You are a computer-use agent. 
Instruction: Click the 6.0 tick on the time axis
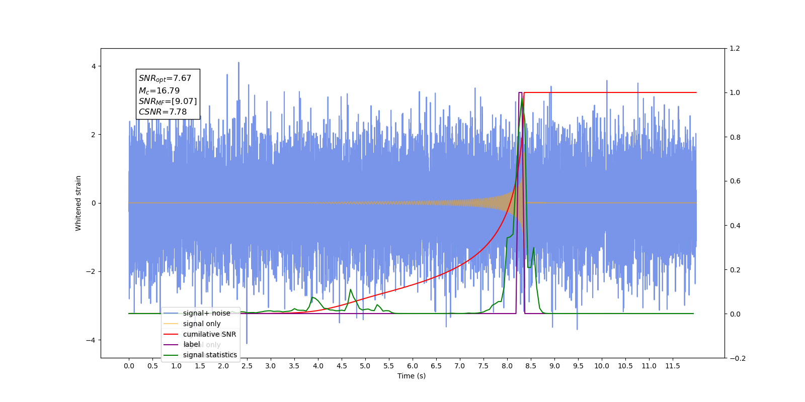pyautogui.click(x=413, y=366)
